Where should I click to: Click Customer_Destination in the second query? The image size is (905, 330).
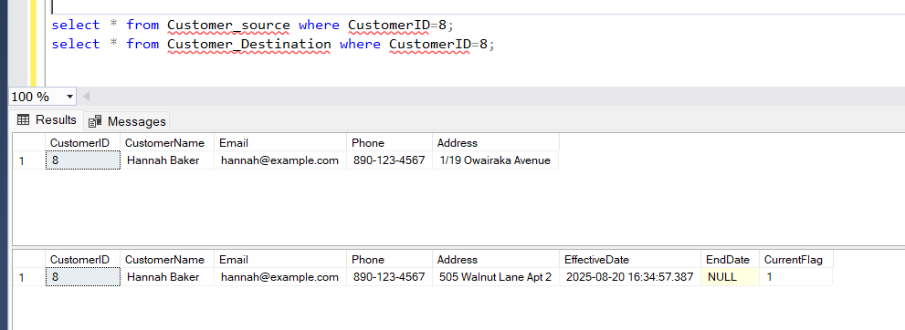pos(249,44)
